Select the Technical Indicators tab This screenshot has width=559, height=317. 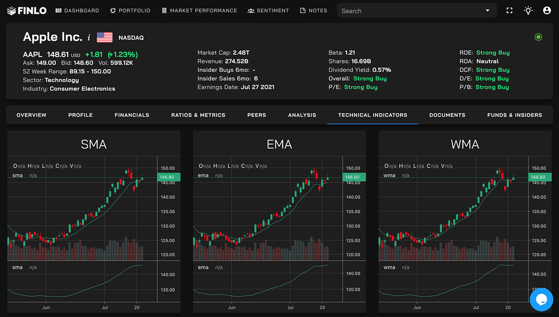372,115
